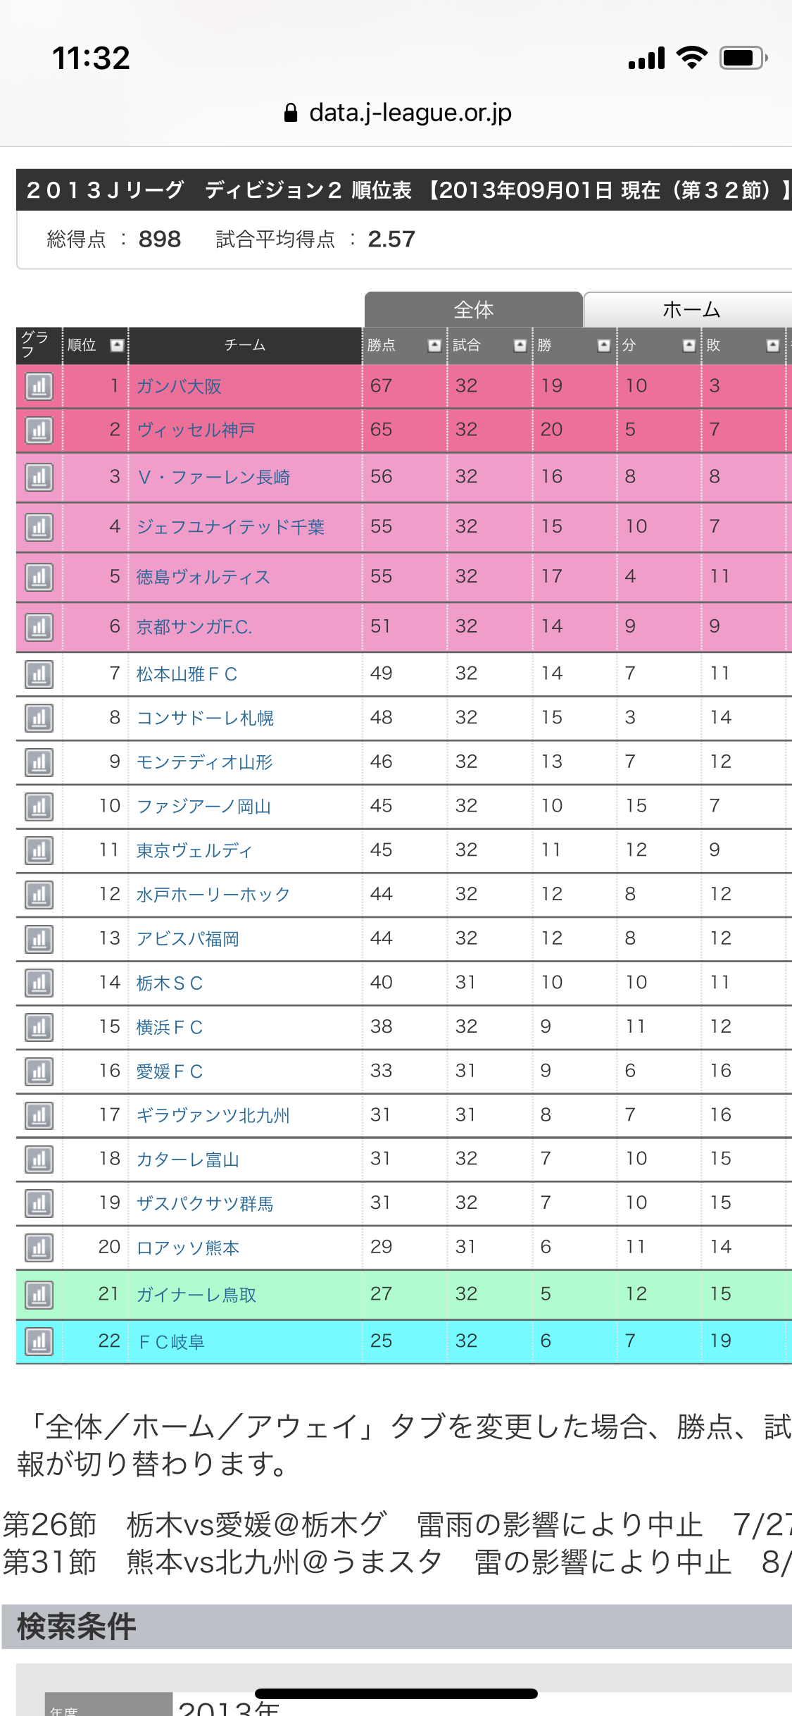
Task: Open graph icon beside 東京ヴェルディ
Action: [39, 850]
